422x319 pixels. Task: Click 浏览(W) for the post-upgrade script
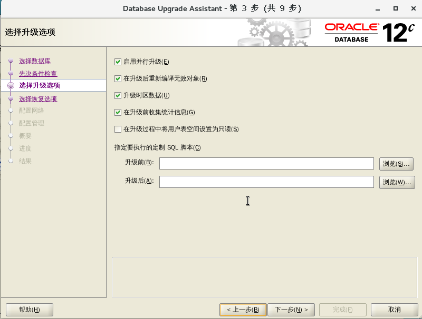click(396, 182)
